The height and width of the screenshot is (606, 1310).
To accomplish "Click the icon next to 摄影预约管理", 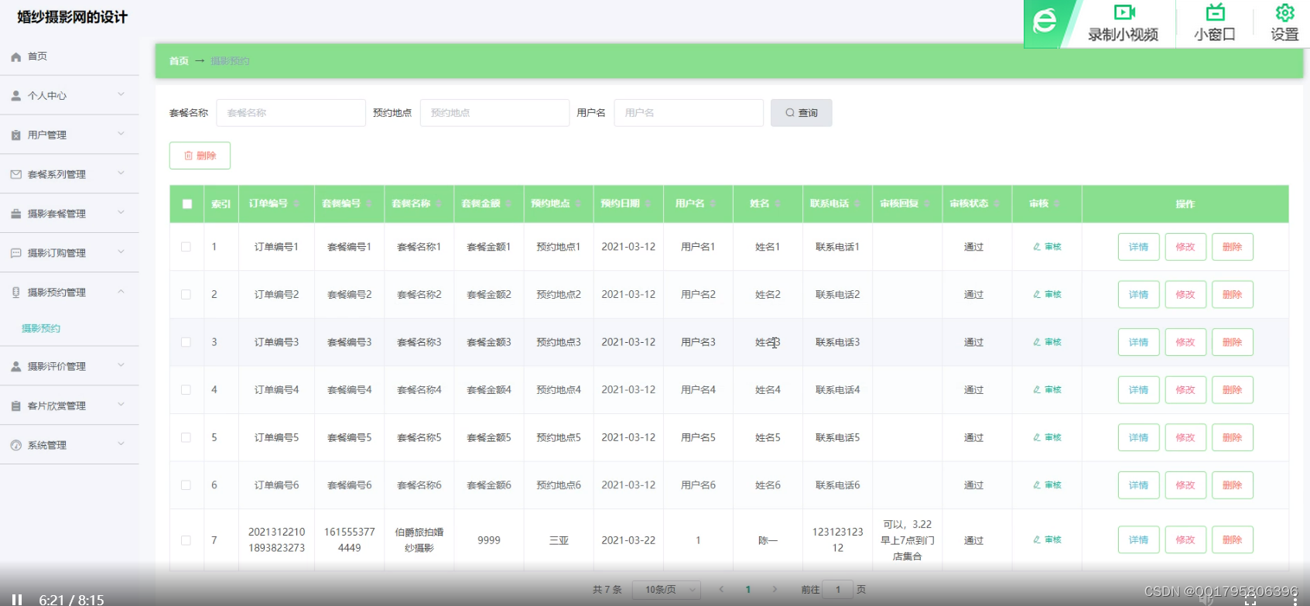I will click(x=15, y=293).
